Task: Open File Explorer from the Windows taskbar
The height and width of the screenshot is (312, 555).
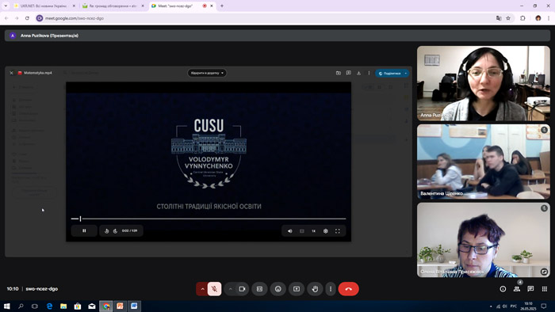Action: pos(63,306)
